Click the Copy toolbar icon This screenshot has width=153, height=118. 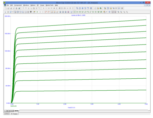tap(31, 8)
